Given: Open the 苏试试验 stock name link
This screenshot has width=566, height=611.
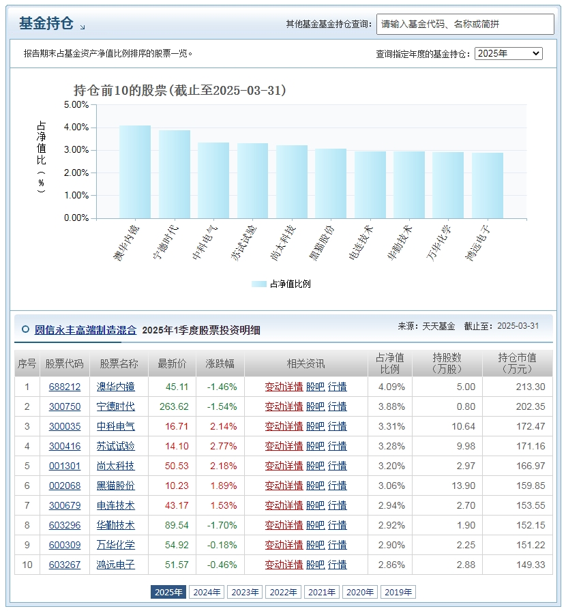Looking at the screenshot, I should tap(116, 446).
